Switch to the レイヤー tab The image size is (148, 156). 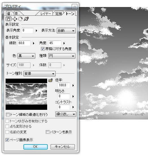[45, 13]
